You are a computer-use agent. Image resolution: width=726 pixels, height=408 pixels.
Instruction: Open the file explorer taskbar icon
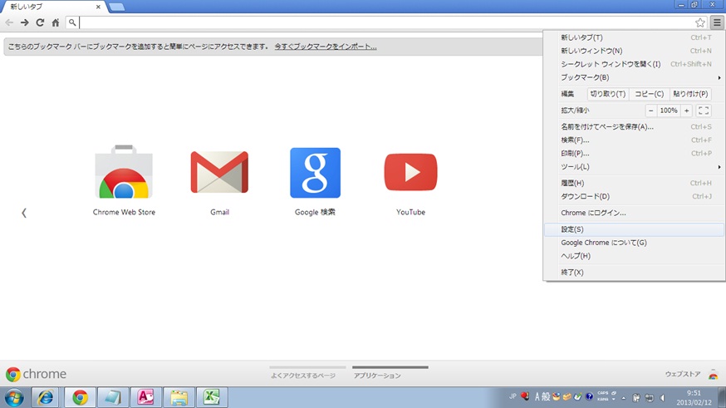(179, 397)
